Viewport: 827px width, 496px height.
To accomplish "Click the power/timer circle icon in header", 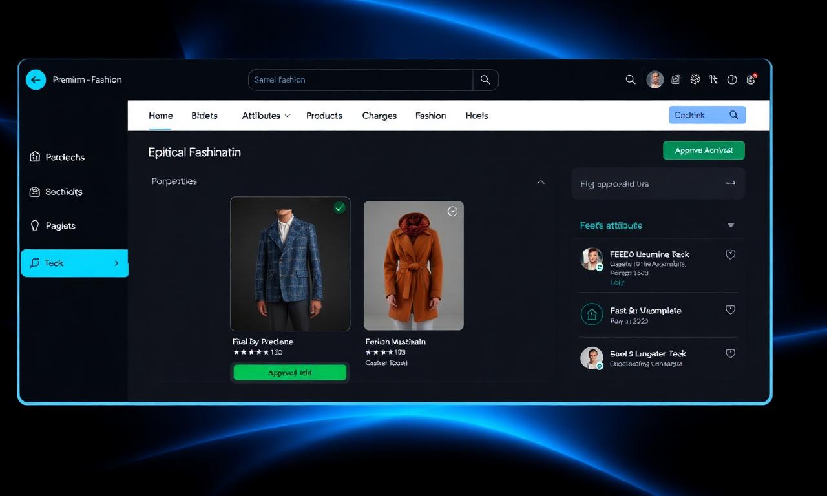I will (x=732, y=79).
